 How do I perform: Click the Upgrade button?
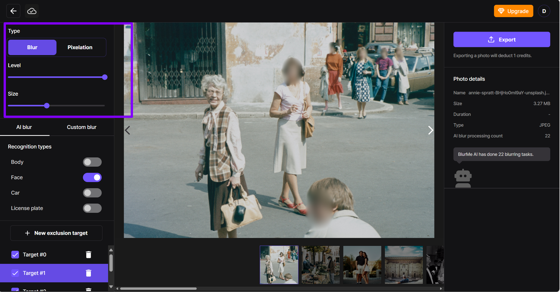click(x=513, y=11)
